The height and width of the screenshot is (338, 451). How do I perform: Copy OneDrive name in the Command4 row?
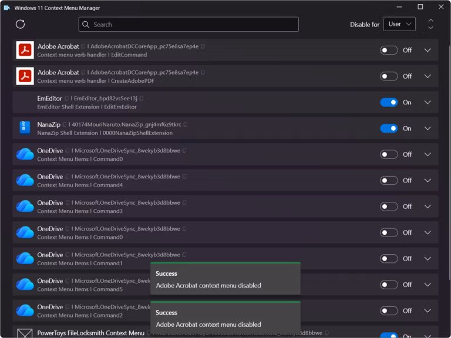coord(68,177)
